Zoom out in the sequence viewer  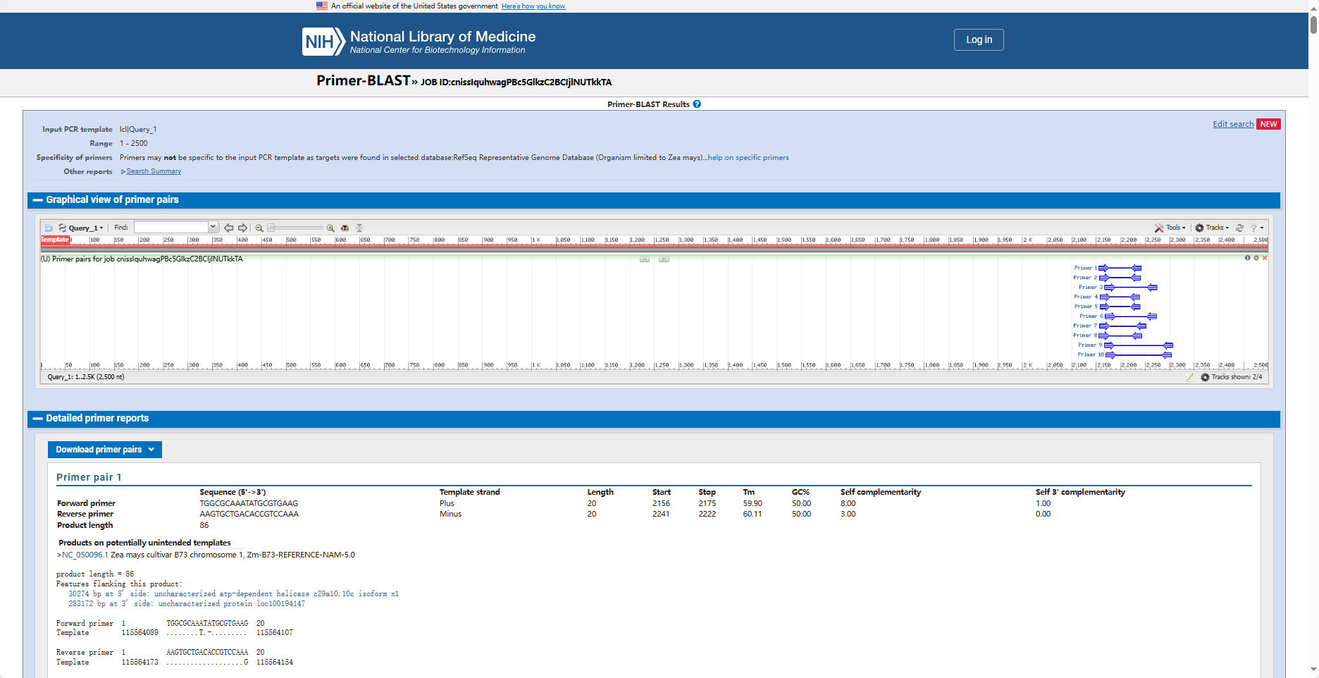pyautogui.click(x=259, y=228)
